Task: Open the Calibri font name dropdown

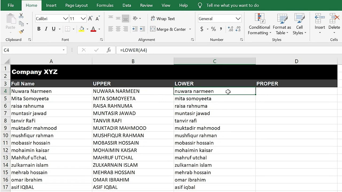Action: (x=65, y=19)
